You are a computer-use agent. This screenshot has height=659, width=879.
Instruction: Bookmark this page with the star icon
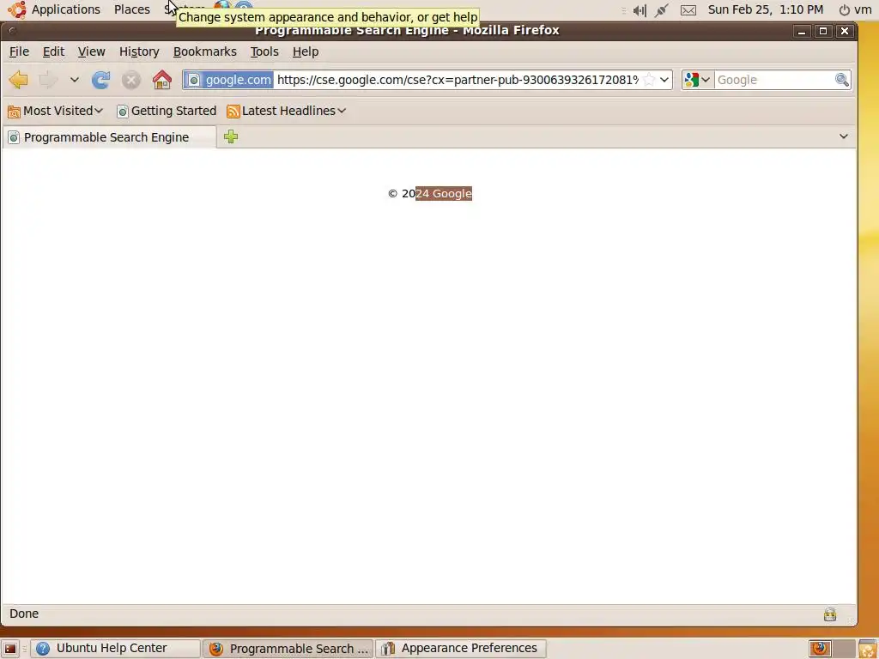pos(649,80)
